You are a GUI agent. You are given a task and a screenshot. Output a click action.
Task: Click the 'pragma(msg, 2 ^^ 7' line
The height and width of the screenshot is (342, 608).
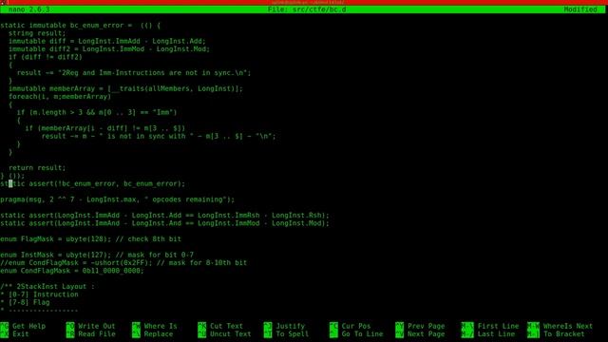[x=117, y=199]
